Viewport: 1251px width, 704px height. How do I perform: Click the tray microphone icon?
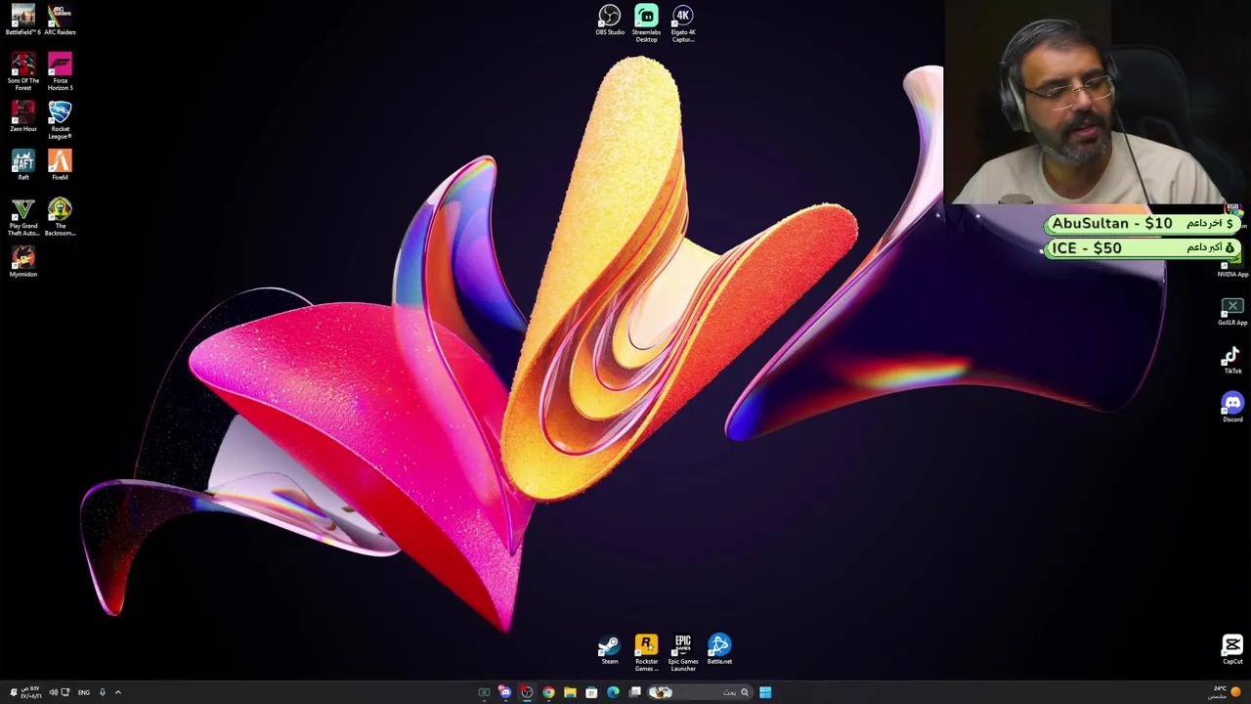pos(103,692)
